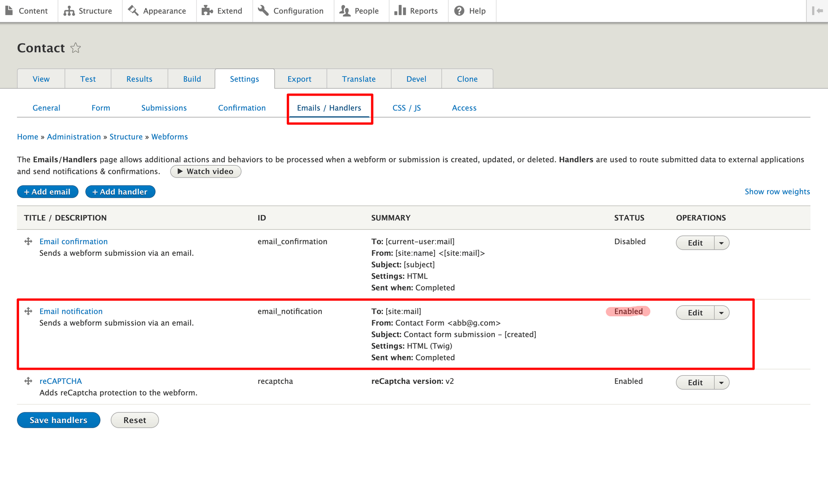
Task: Go to Submissions settings subtab
Action: (164, 108)
